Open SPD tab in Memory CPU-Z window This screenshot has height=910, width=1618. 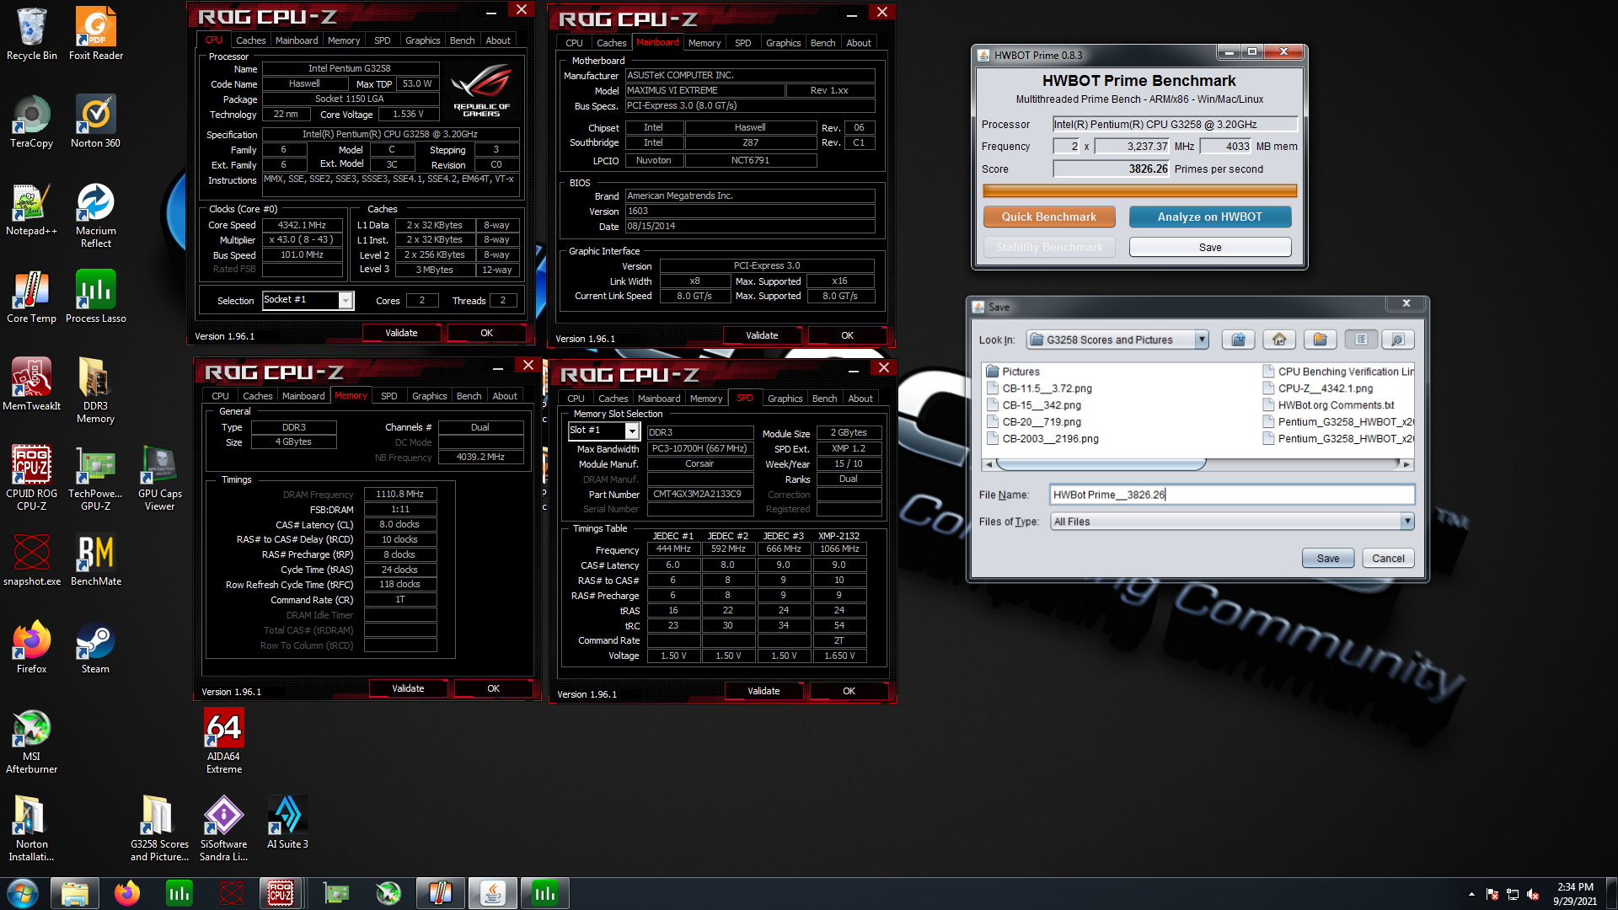(x=388, y=396)
